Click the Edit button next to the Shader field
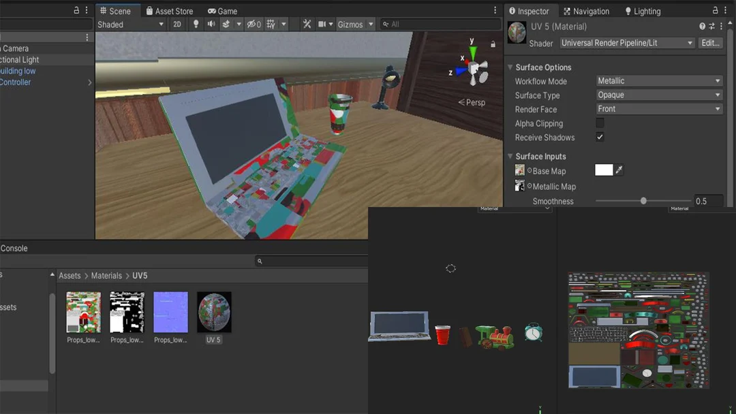This screenshot has width=736, height=414. click(711, 43)
